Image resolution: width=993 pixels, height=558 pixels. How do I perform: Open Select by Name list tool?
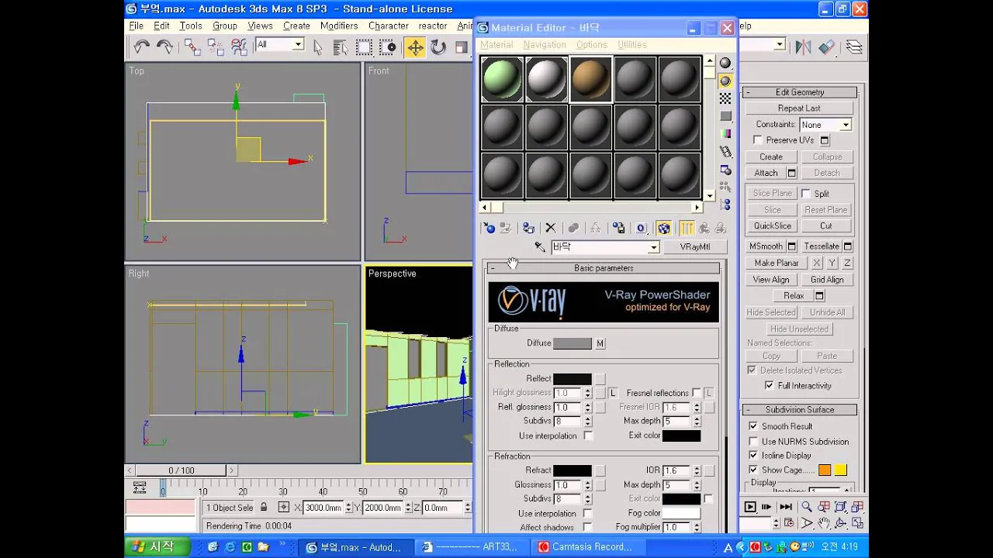pos(341,47)
